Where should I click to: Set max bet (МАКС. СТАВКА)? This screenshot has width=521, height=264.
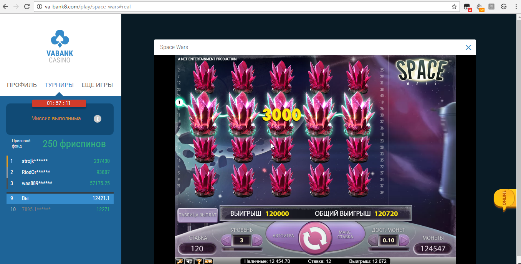tap(345, 234)
